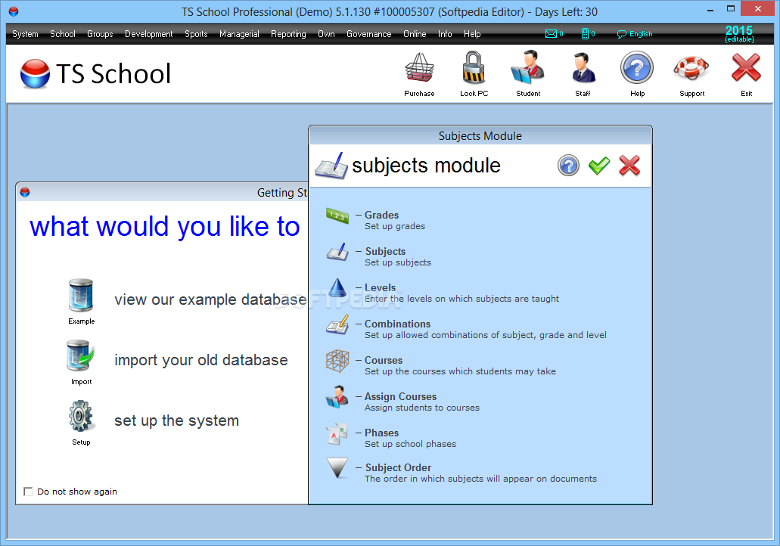Click the Subjects Module title bar

(480, 136)
